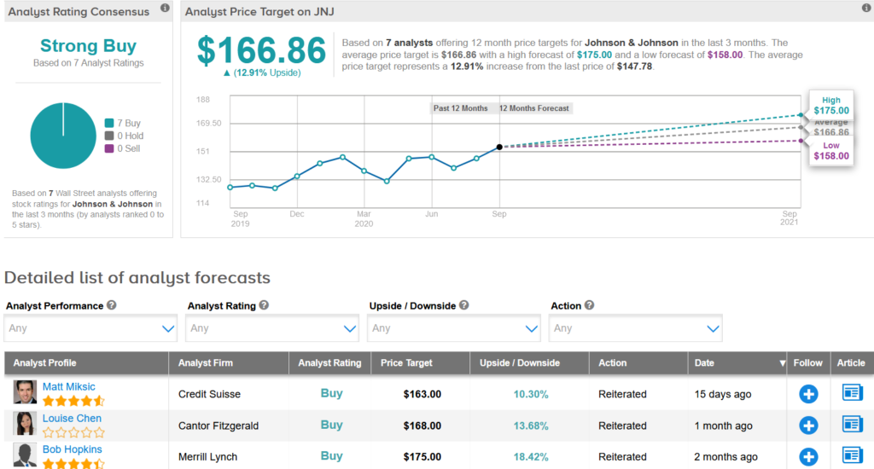Click Past 12 Months chart label
This screenshot has height=469, width=874.
point(460,108)
